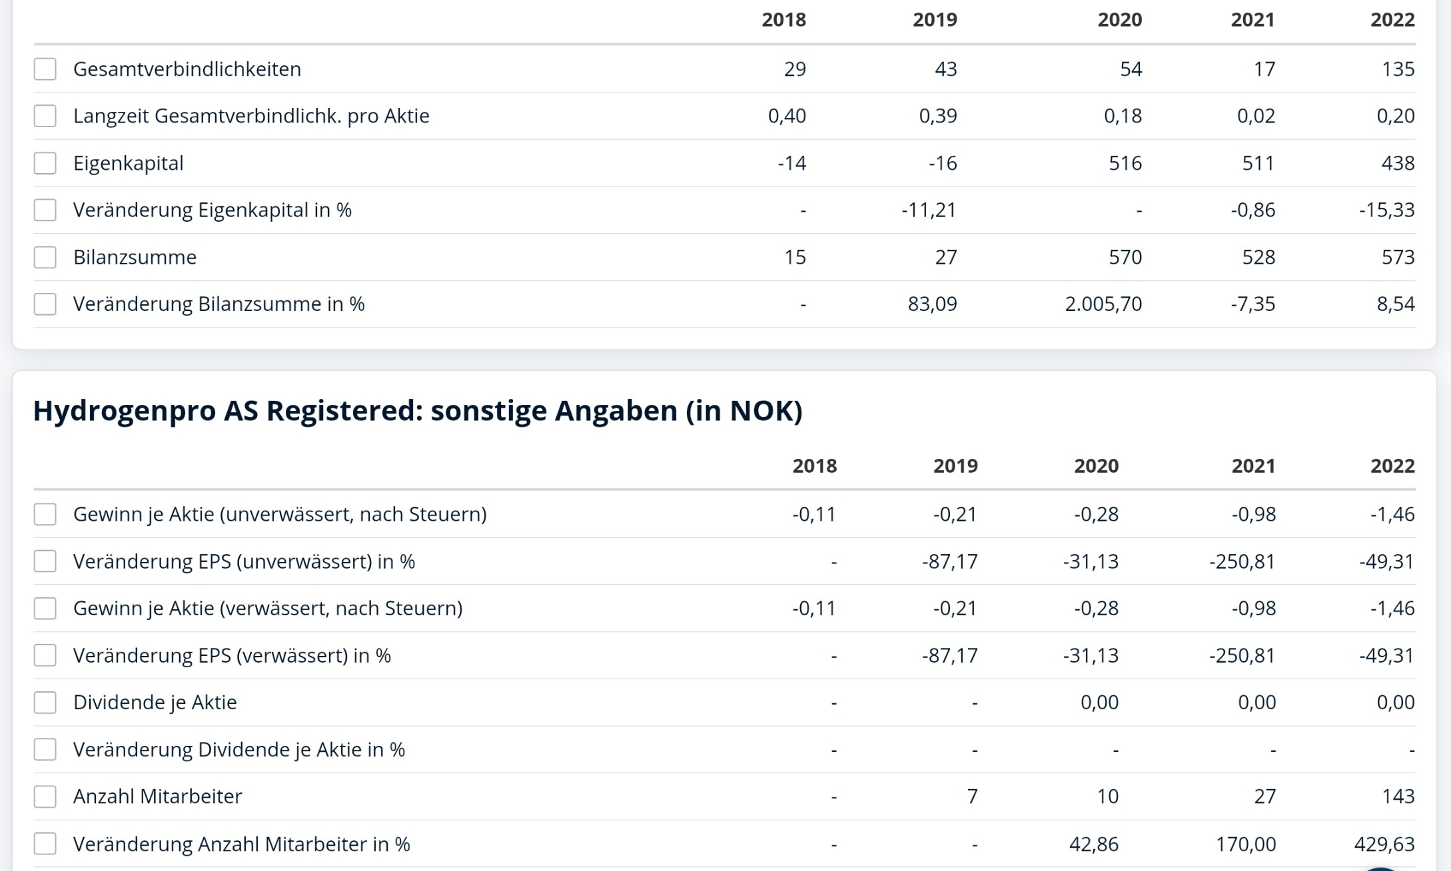Check Gewinn je Aktie (verwässert, nach Steuern)
This screenshot has height=871, width=1451.
45,608
